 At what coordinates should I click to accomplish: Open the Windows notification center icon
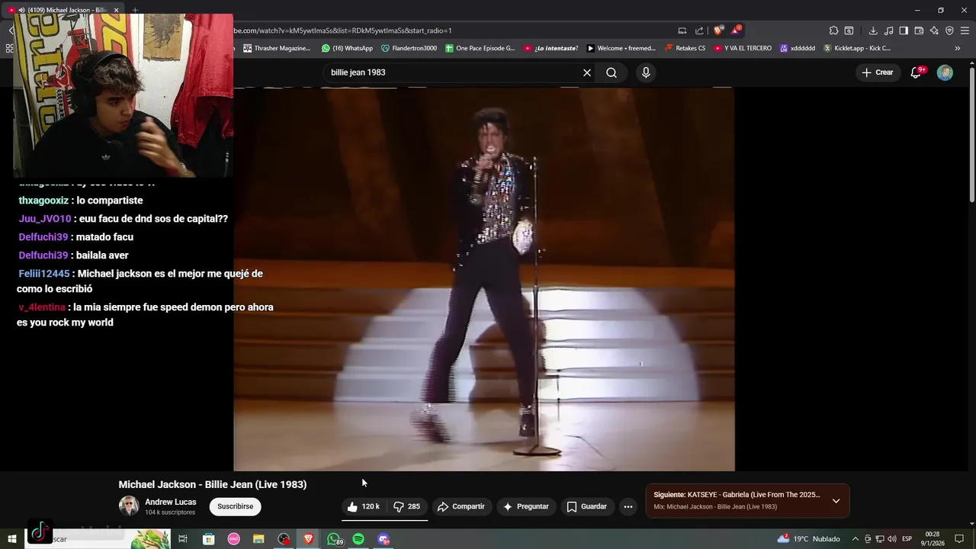coord(959,539)
